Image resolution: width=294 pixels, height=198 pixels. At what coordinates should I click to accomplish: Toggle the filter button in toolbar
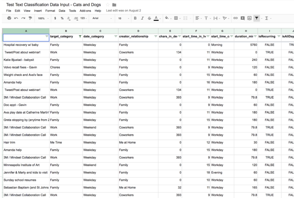256,18
